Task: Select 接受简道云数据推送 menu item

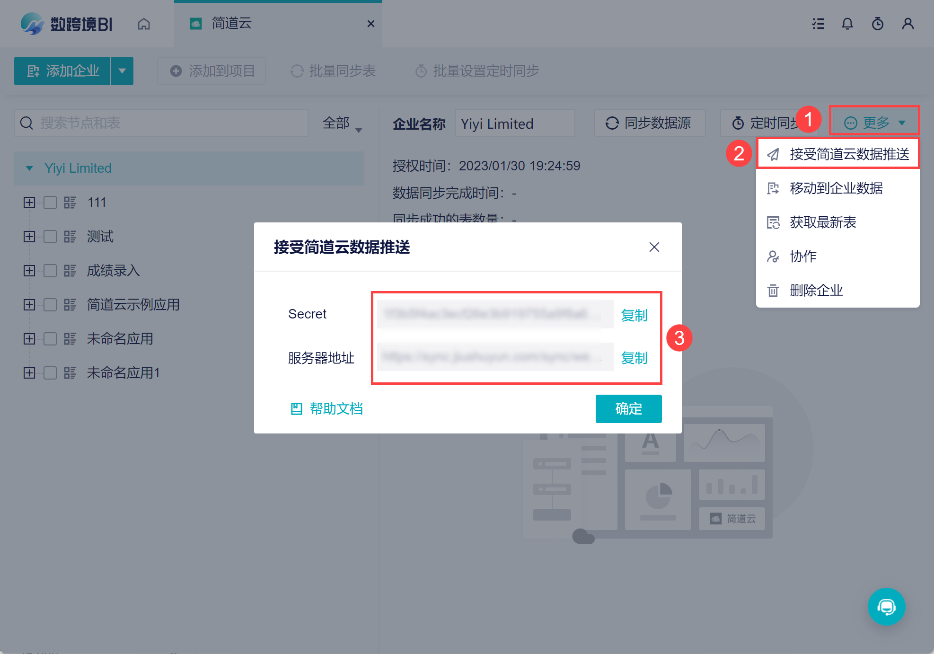Action: tap(838, 154)
